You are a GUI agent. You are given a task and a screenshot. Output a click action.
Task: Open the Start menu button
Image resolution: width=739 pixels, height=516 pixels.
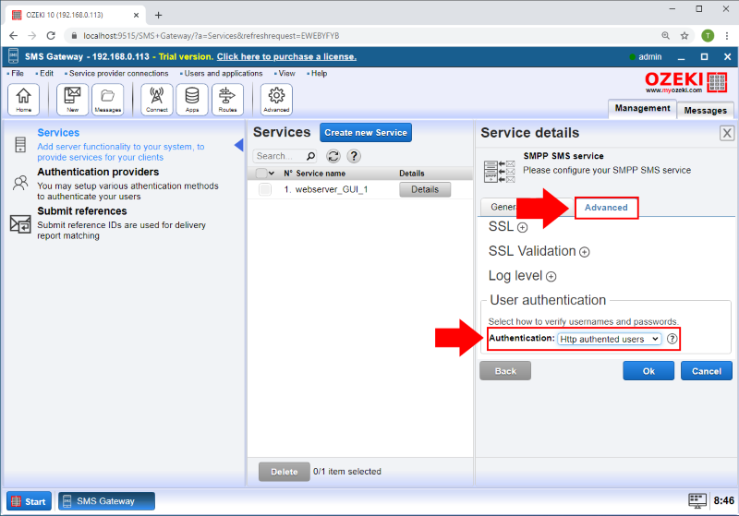(x=29, y=501)
